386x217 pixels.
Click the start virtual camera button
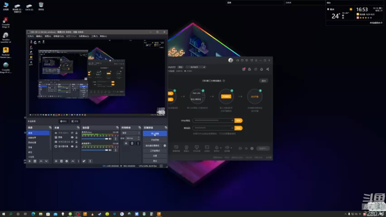tap(152, 146)
